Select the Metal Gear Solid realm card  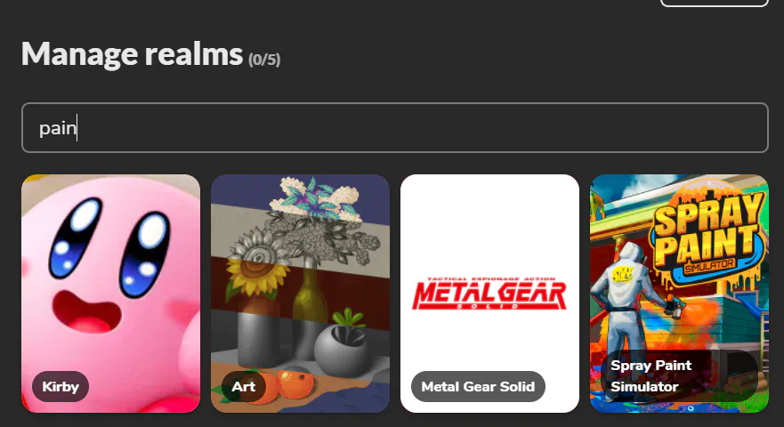489,294
